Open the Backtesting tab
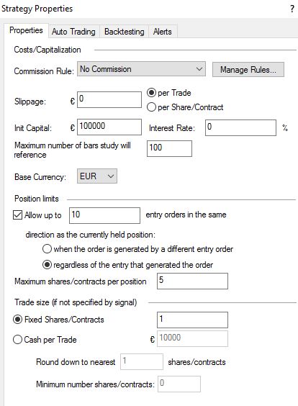Image resolution: width=298 pixels, height=406 pixels. pos(125,32)
